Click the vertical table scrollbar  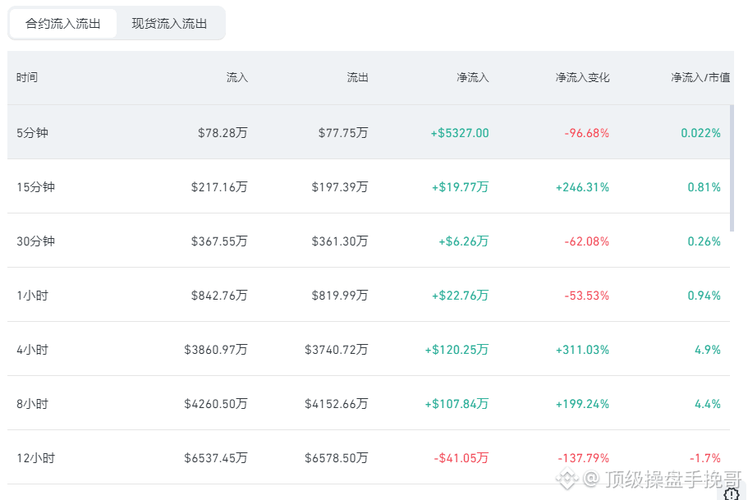point(732,168)
